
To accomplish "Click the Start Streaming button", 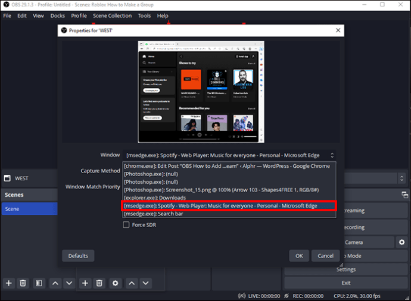I will click(376, 211).
